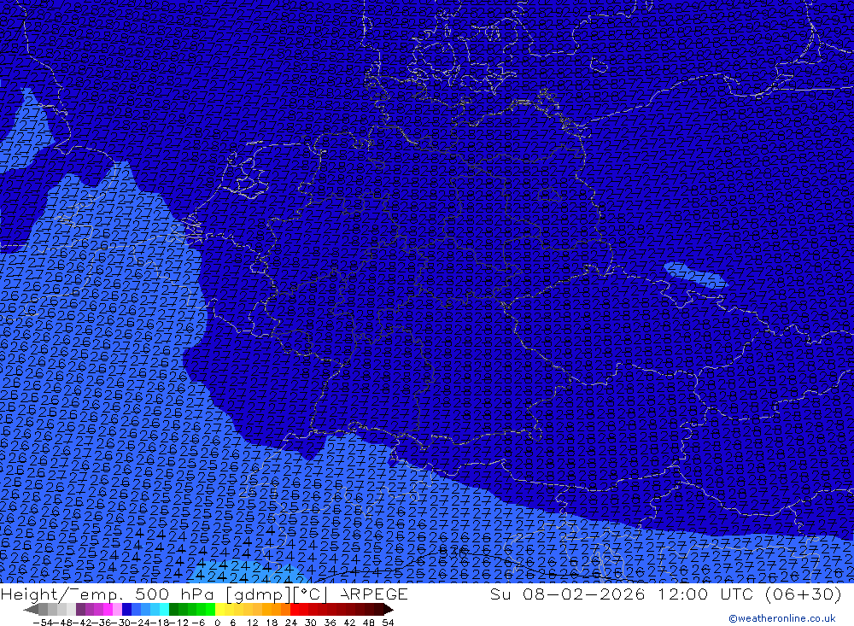Screen dimensions: 854x626
Task: Click the Su 08-02-2026 12:00 UTC date label
Action: point(665,594)
